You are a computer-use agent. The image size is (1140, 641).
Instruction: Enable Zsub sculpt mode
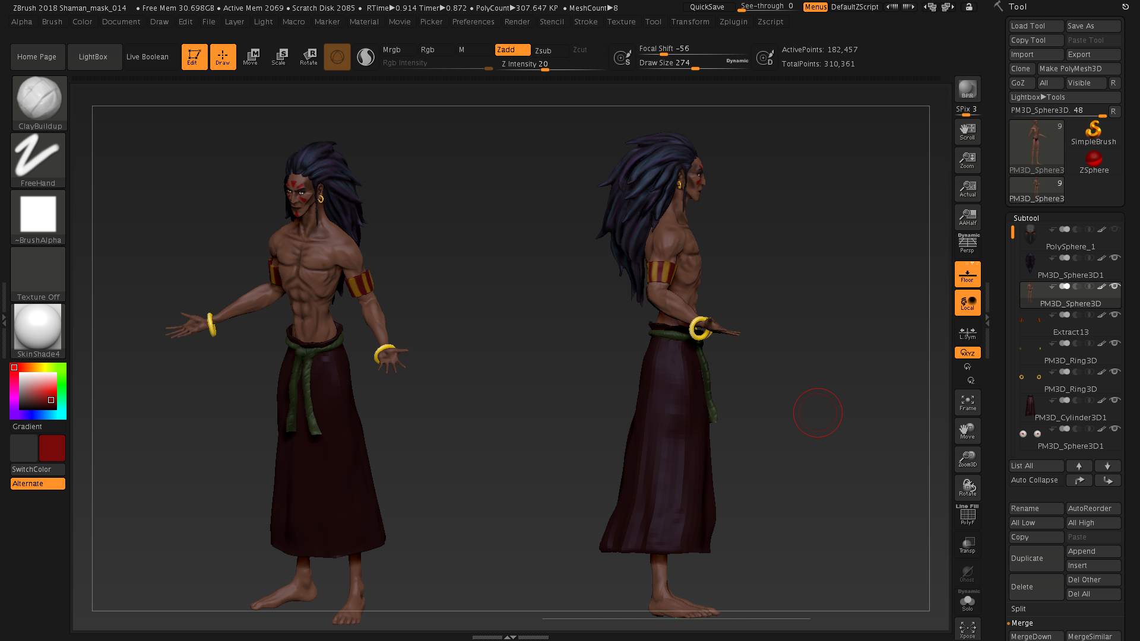coord(543,50)
